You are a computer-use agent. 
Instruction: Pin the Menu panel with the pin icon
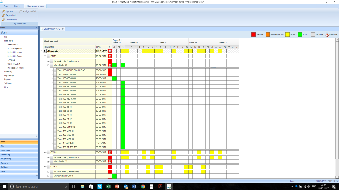point(37,28)
